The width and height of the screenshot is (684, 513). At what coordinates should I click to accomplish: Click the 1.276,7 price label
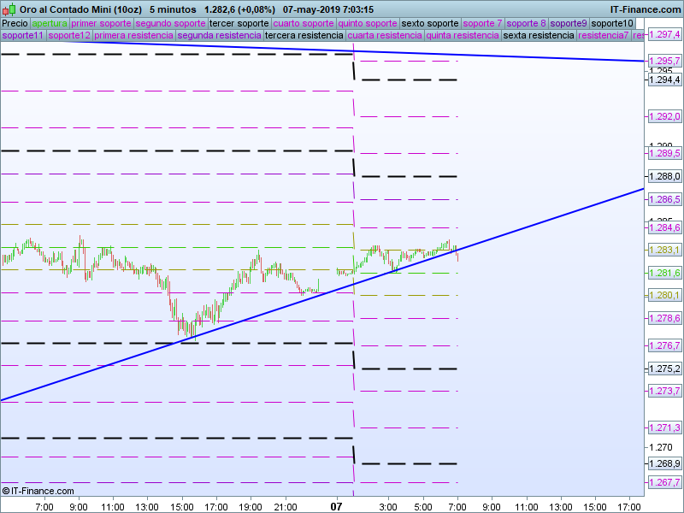tap(664, 345)
